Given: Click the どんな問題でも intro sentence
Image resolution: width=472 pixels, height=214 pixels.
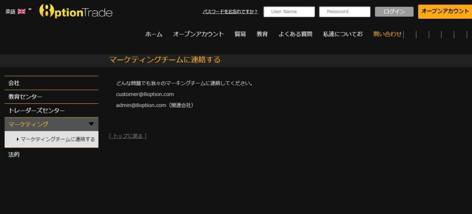Looking at the screenshot, I should 184,83.
